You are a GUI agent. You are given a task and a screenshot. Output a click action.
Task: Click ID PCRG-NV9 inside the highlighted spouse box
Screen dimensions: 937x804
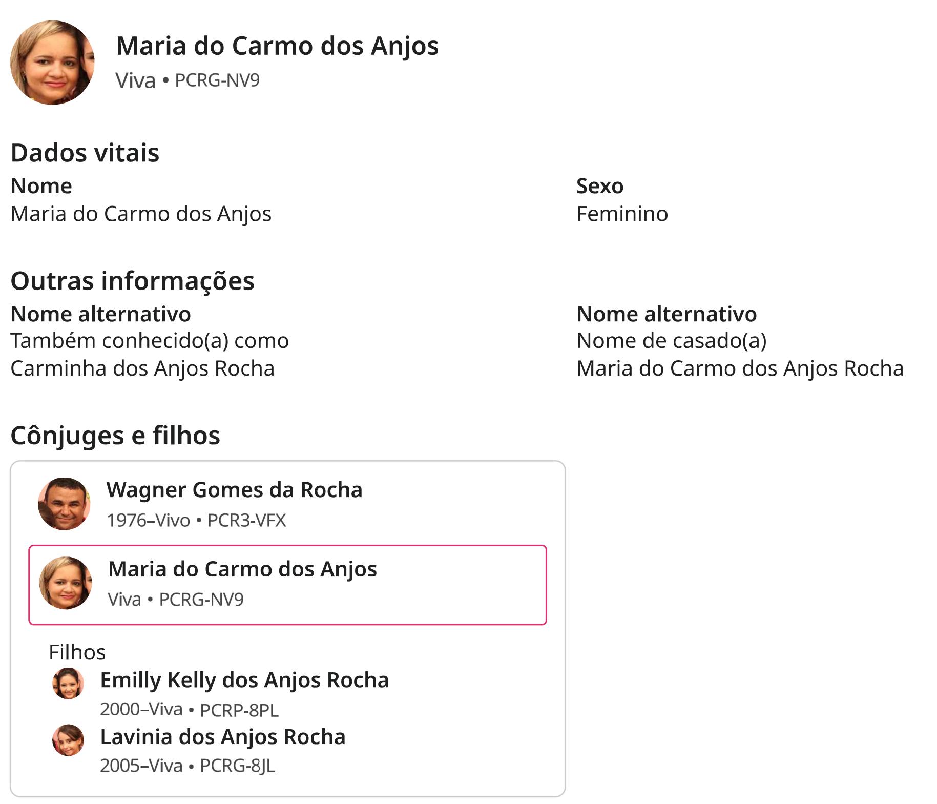pos(201,600)
